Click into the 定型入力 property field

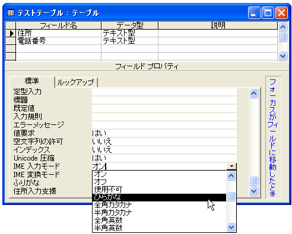[x=164, y=92]
